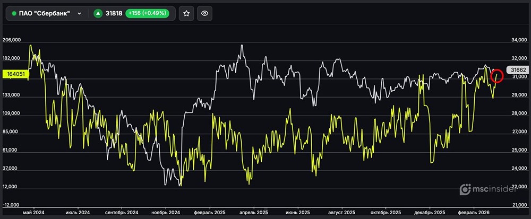Screen dimensions: 531x219
Task: Click the +156 (+0.49%) change badge
Action: tap(147, 13)
